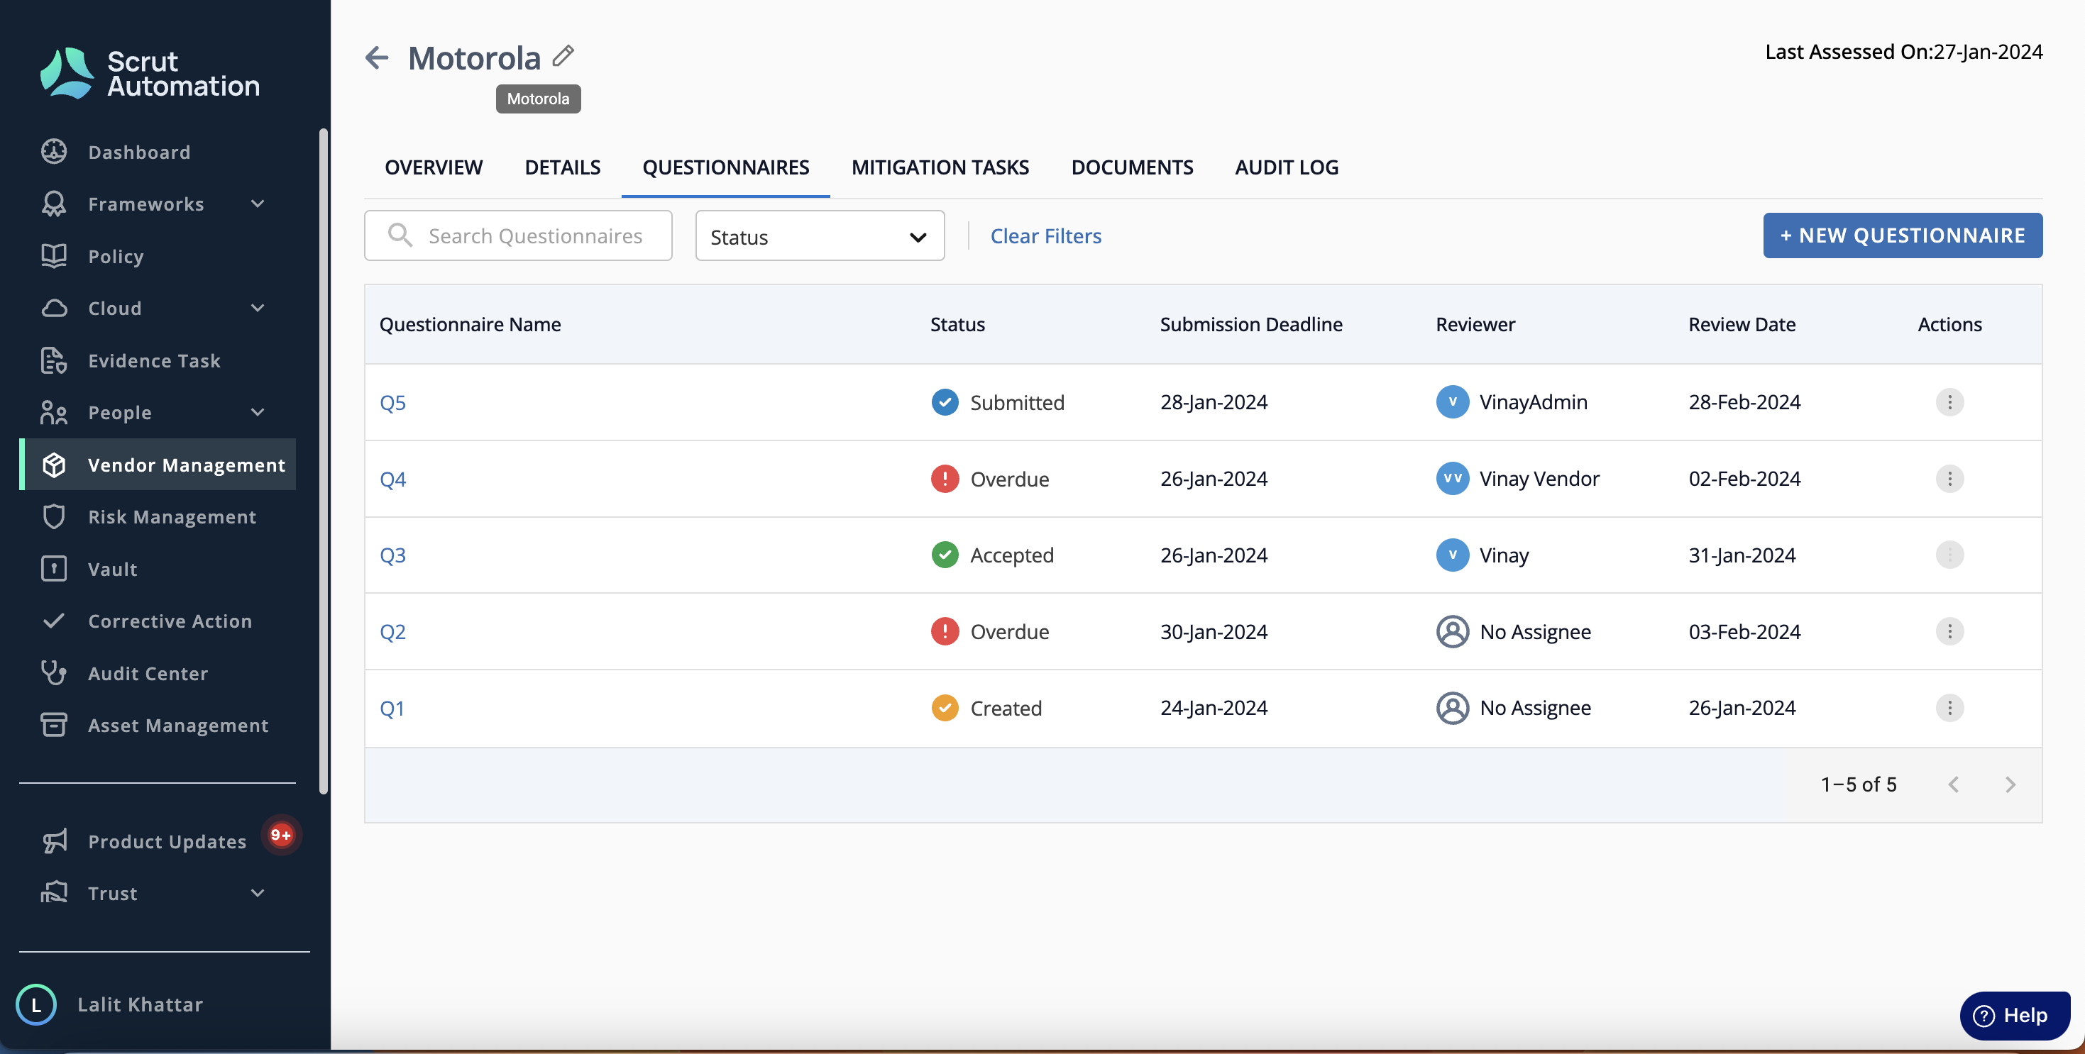2085x1054 pixels.
Task: Click the Vendor Management cube icon
Action: pos(53,465)
